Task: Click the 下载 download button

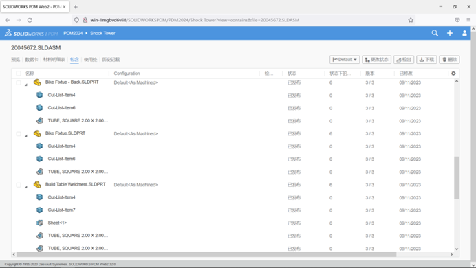Action: pyautogui.click(x=426, y=59)
